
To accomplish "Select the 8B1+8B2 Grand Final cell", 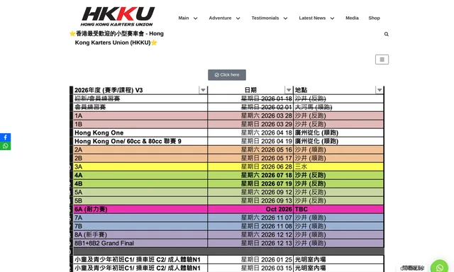I will (x=140, y=243).
